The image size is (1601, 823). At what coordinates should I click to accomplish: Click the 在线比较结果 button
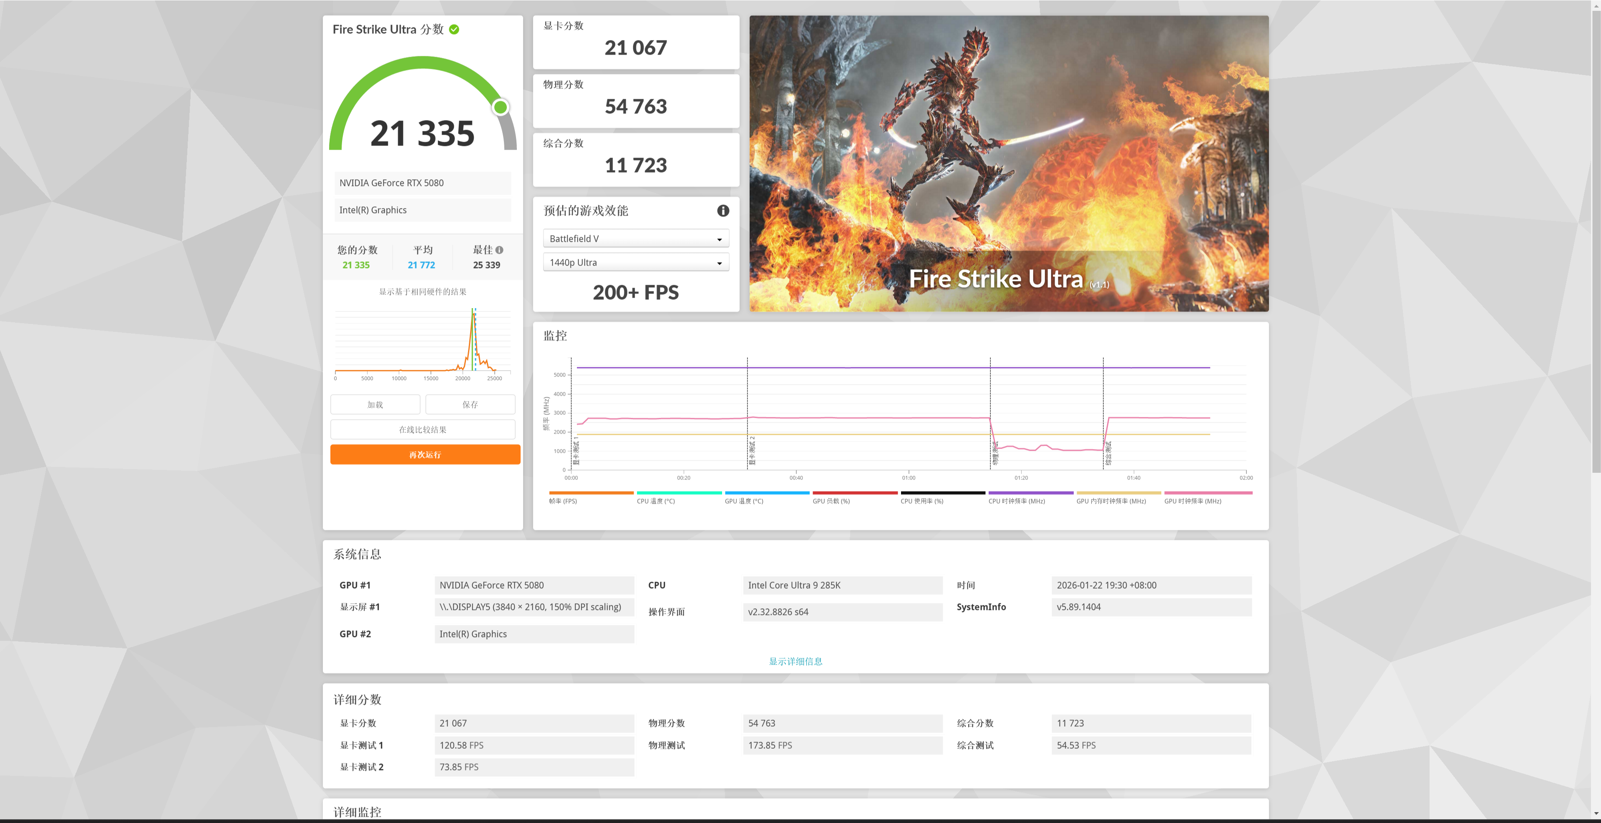coord(423,429)
